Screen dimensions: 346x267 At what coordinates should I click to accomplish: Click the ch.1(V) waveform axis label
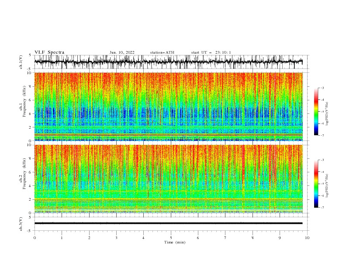point(21,62)
